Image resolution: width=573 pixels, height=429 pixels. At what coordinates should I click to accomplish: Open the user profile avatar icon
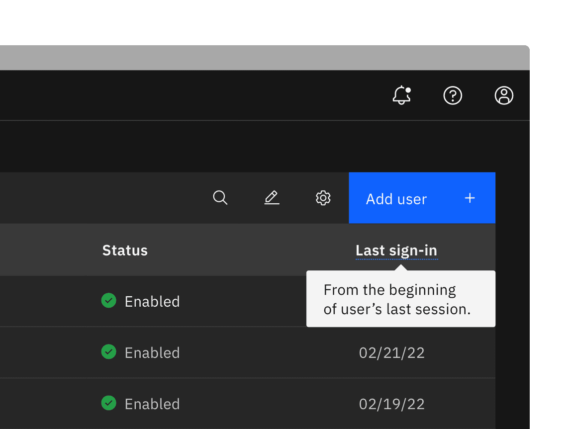(x=504, y=95)
